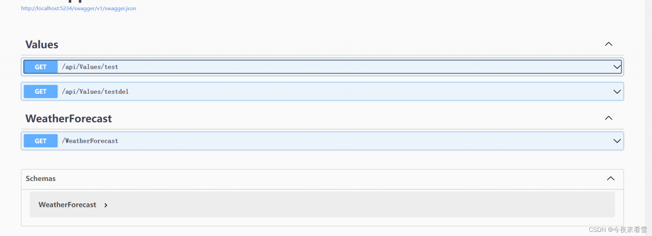Open the swagger.json link
This screenshot has width=652, height=236.
(78, 9)
